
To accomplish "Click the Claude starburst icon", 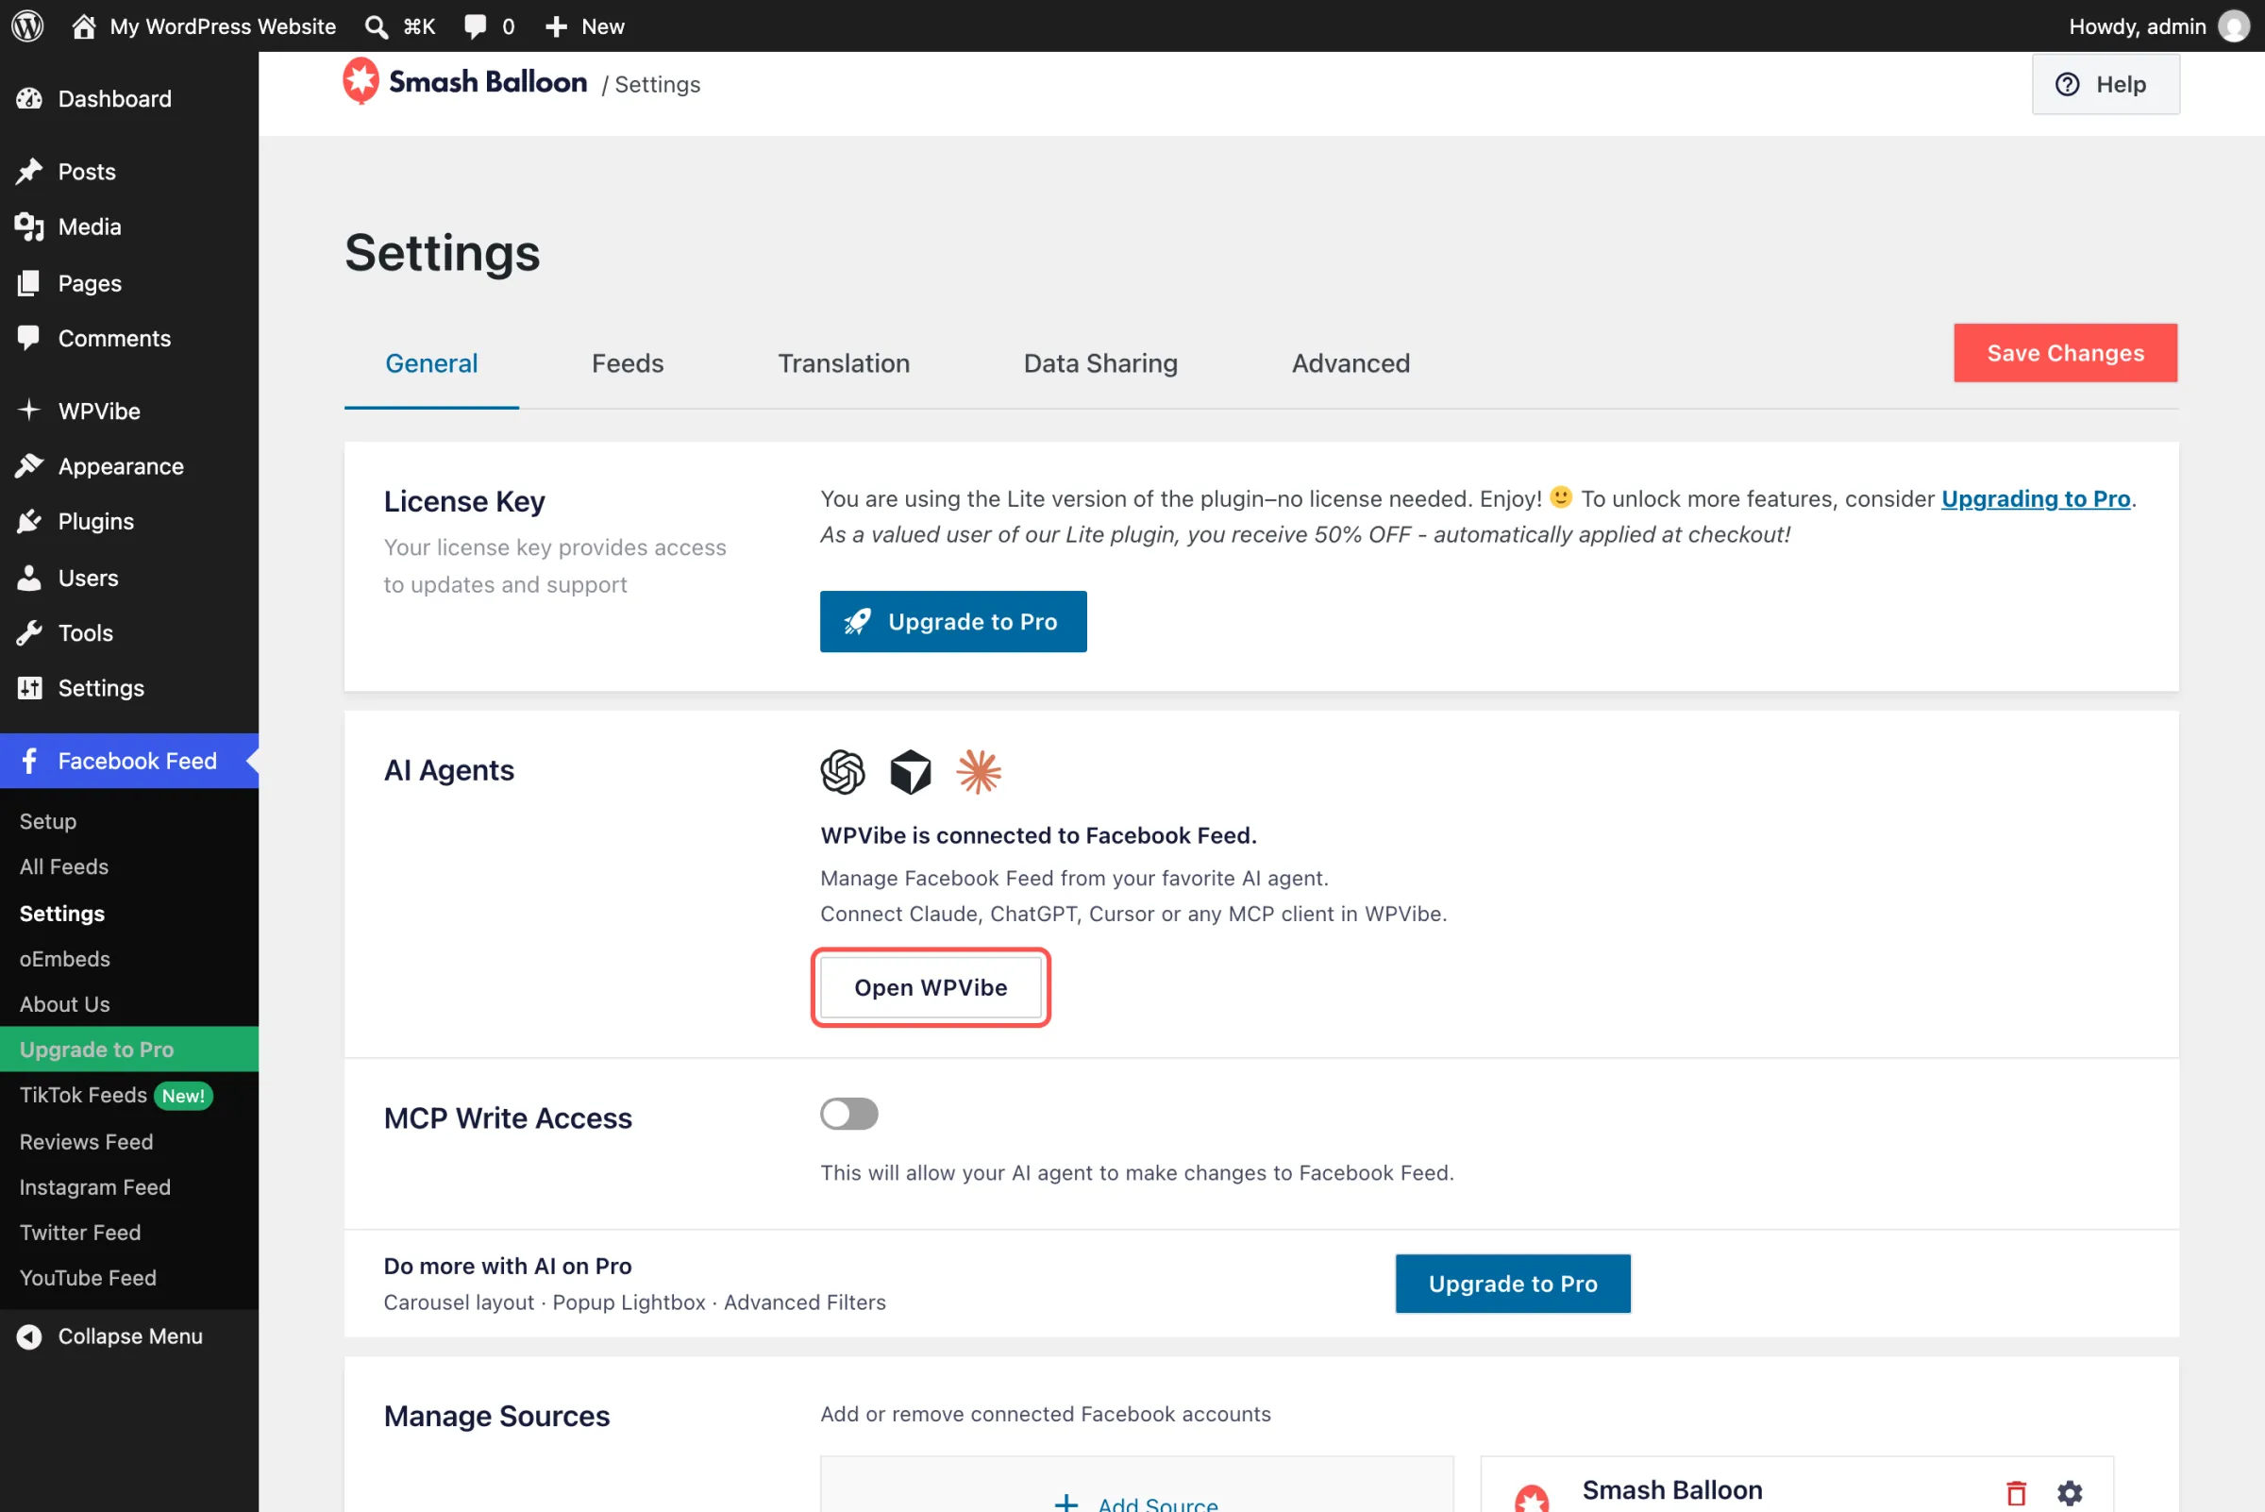I will pyautogui.click(x=979, y=771).
